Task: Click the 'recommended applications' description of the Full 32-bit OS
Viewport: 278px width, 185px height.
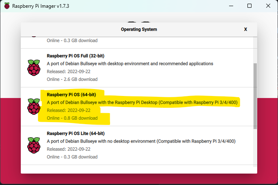Action: (x=130, y=64)
